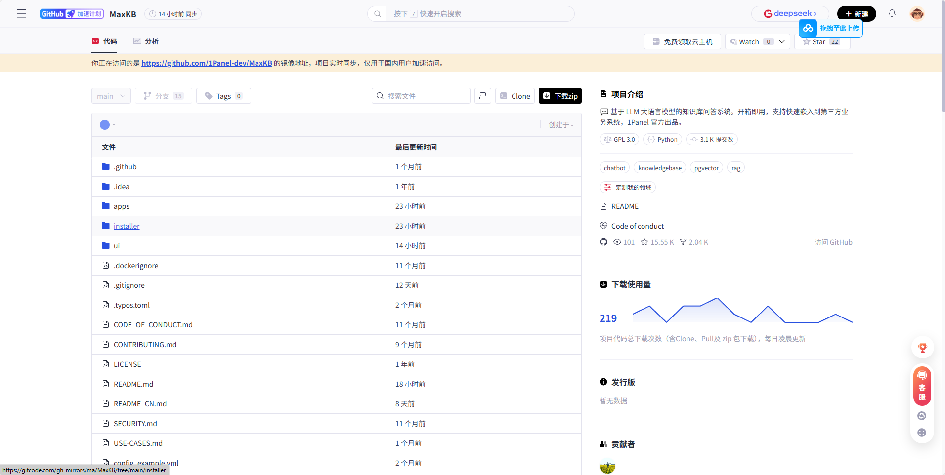Star the repository with Star button
Screen dimensions: 945x475
[x=822, y=41]
